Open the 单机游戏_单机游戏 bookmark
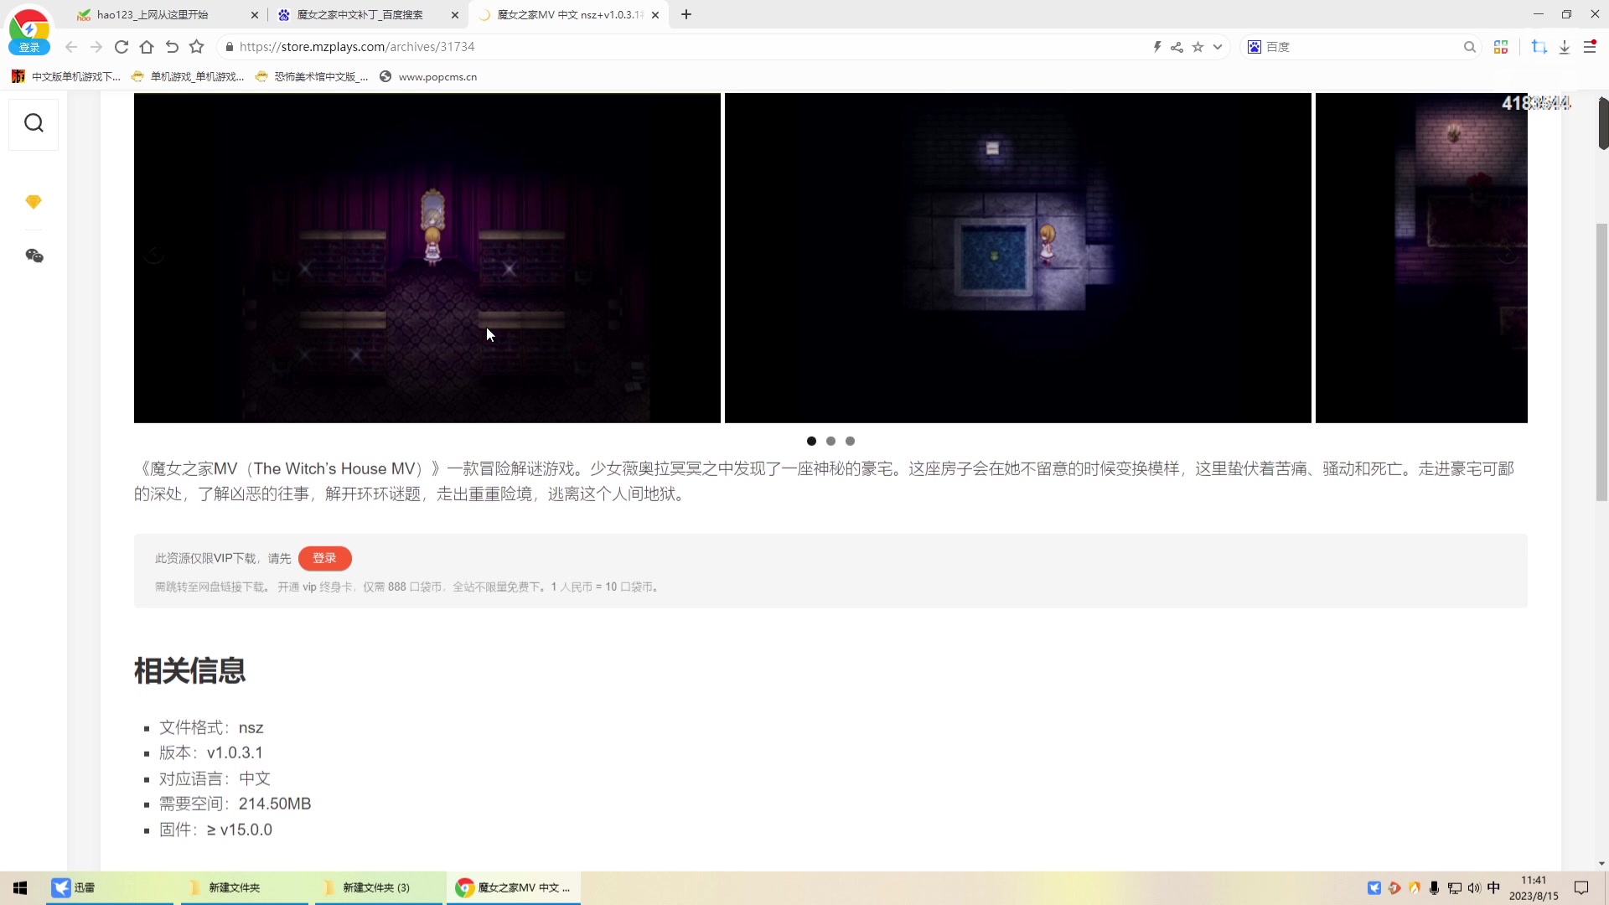The image size is (1609, 905). pos(188,76)
